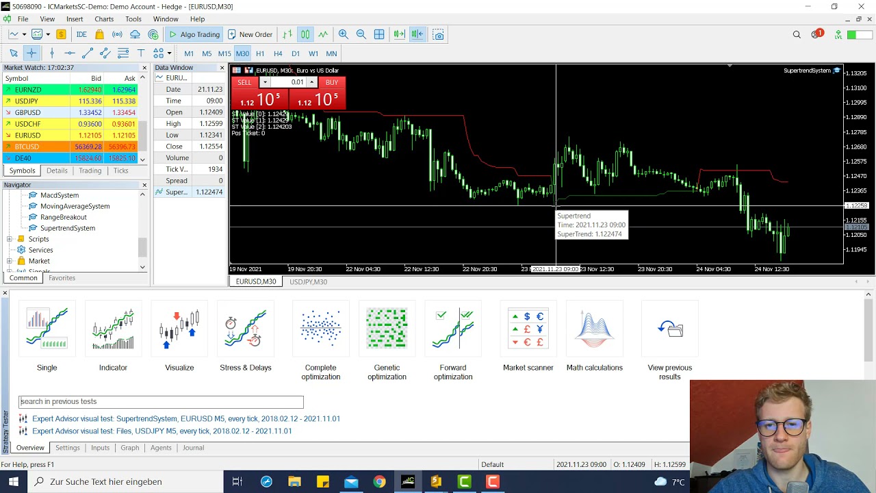
Task: Open Files USDJPY M5 visual test link
Action: pos(162,431)
